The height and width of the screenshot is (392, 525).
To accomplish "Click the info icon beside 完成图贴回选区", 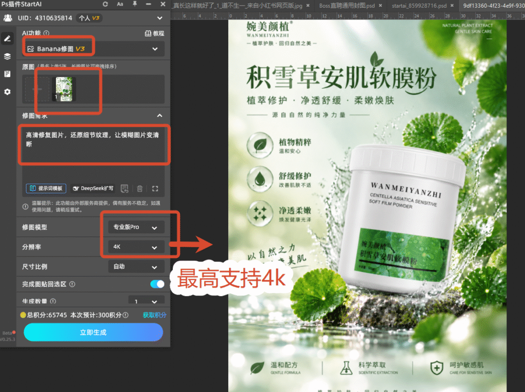I will coord(72,284).
